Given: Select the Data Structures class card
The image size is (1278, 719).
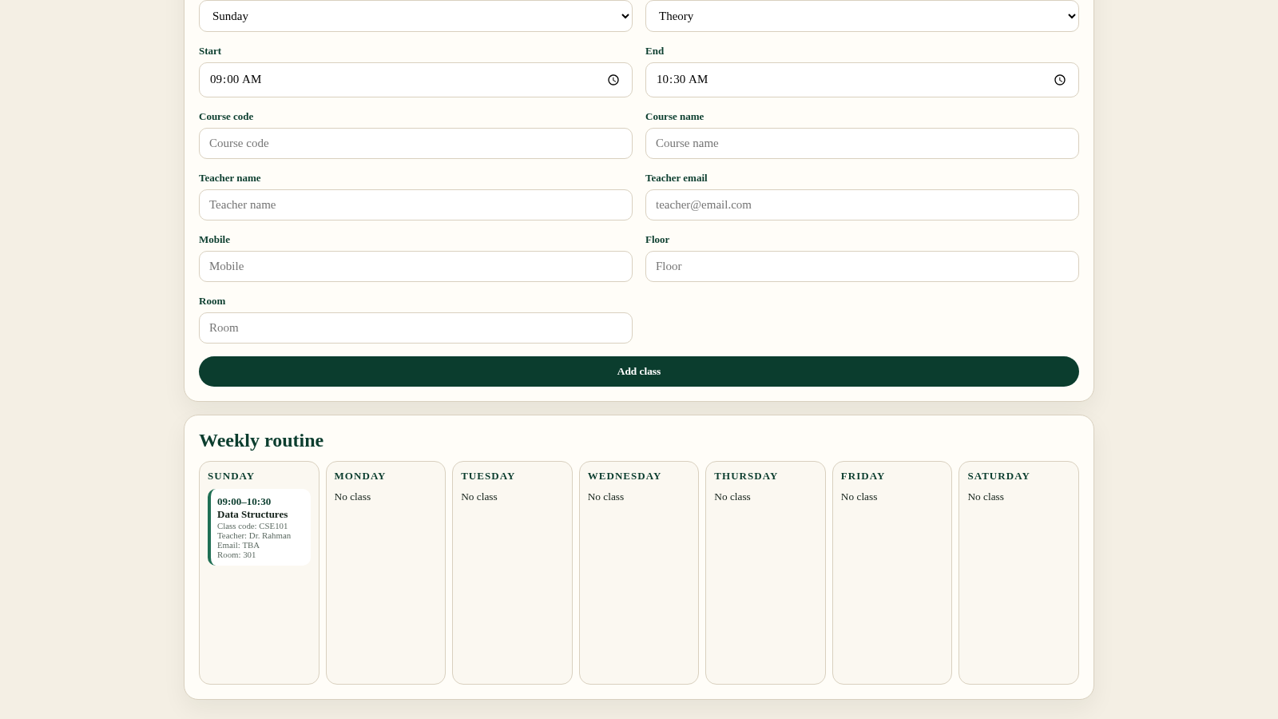Looking at the screenshot, I should pos(259,527).
